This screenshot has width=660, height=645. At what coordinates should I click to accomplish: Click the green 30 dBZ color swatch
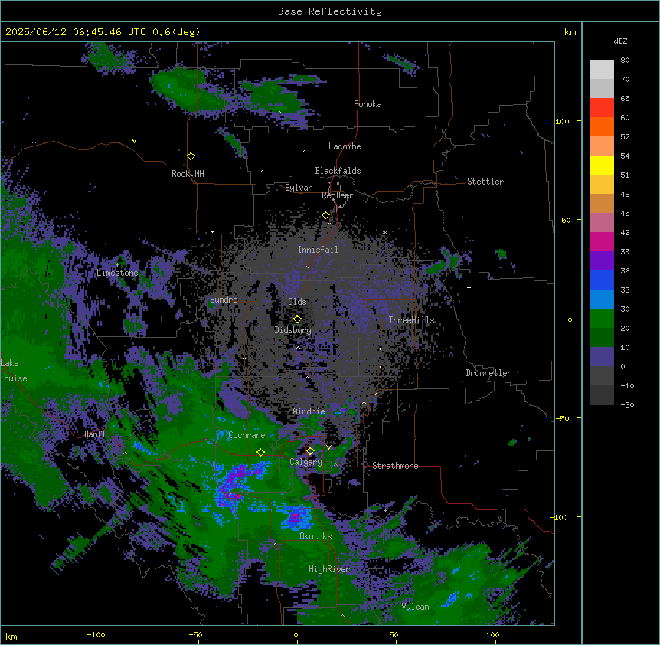[x=602, y=319]
